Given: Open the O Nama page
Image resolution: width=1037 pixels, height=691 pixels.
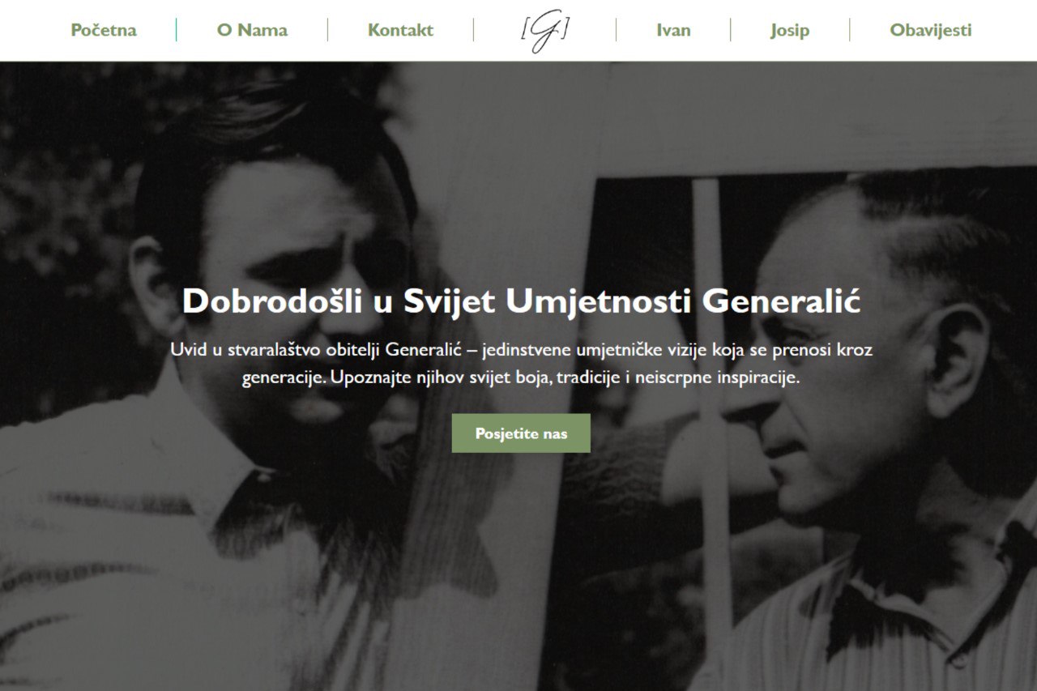Looking at the screenshot, I should (252, 31).
